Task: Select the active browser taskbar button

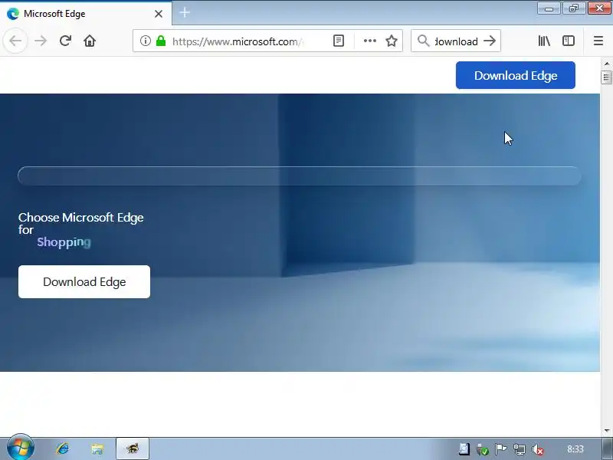Action: [132, 449]
